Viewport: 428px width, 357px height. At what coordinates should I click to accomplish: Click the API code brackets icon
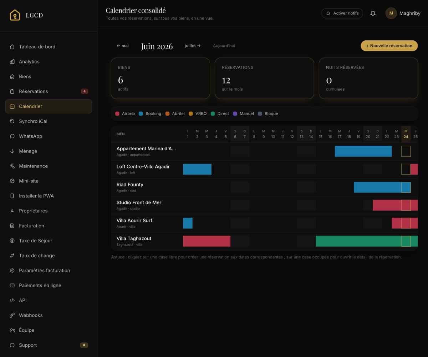(12, 300)
